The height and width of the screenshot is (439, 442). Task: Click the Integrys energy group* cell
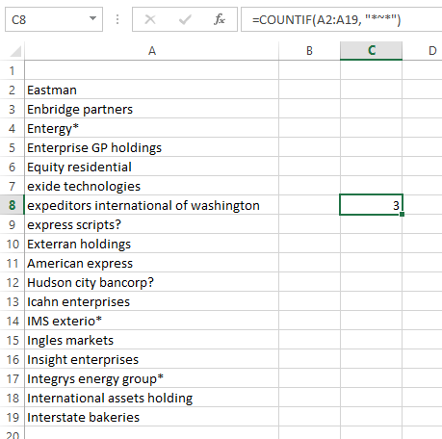152,378
